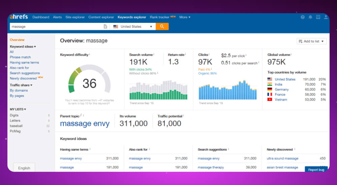Open the help question mark icon
The height and width of the screenshot is (185, 337).
click(x=303, y=17)
